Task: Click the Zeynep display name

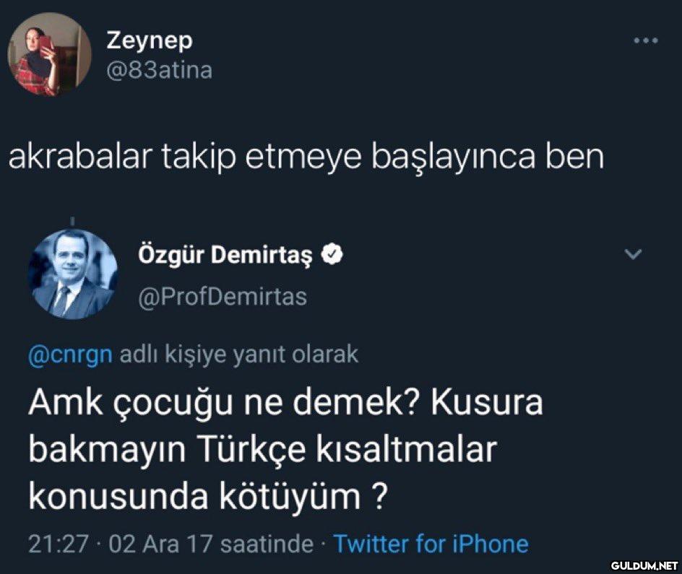Action: coord(150,40)
